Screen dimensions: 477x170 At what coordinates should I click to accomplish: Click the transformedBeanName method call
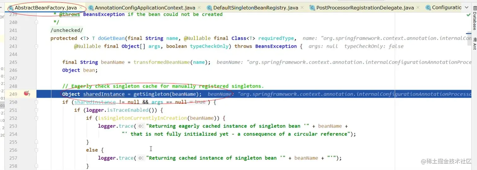[x=162, y=62]
